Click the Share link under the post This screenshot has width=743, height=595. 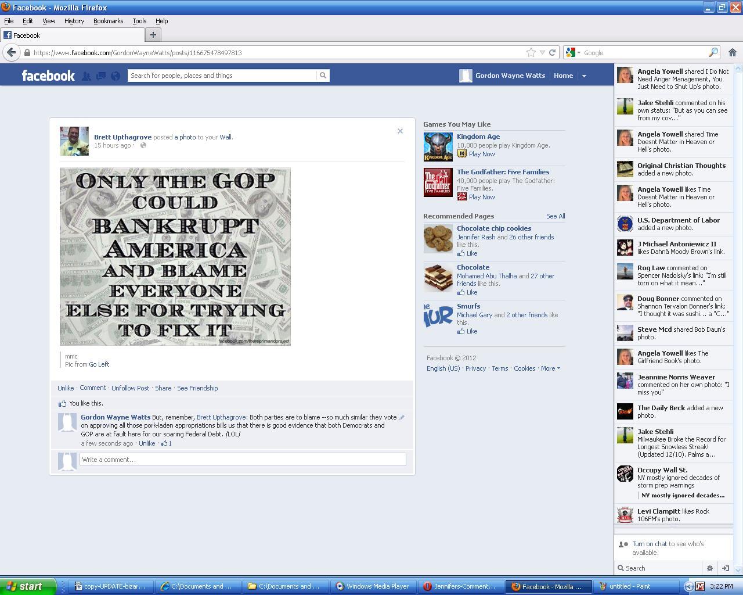coord(163,388)
